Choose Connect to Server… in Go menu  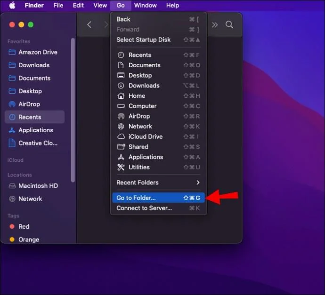coord(158,208)
